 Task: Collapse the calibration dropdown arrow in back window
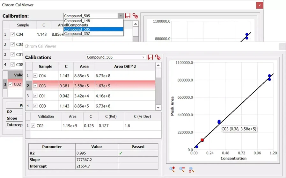click(x=121, y=16)
